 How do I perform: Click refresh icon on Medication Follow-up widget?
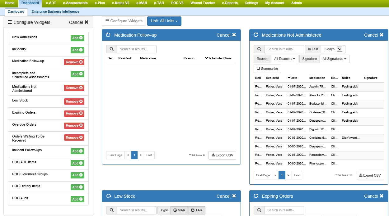click(108, 35)
